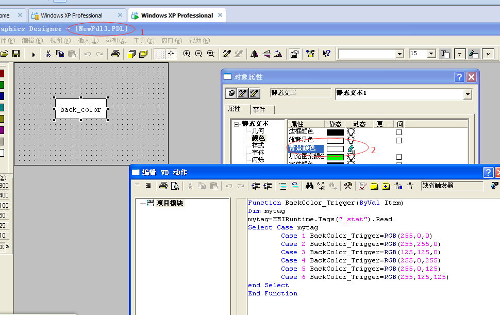Expand the font color dropdown arrow
Image resolution: width=500 pixels, height=315 pixels.
tap(460, 54)
